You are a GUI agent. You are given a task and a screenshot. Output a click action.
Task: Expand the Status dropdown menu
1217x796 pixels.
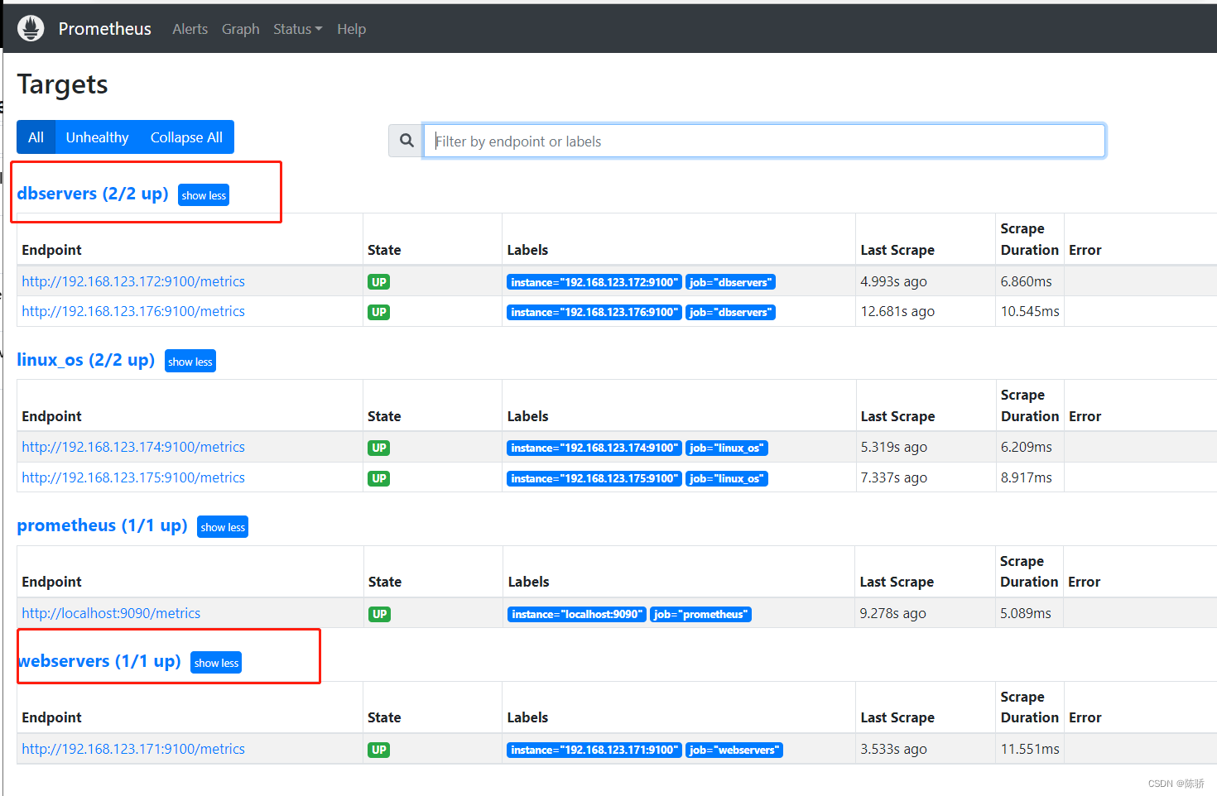click(x=297, y=29)
